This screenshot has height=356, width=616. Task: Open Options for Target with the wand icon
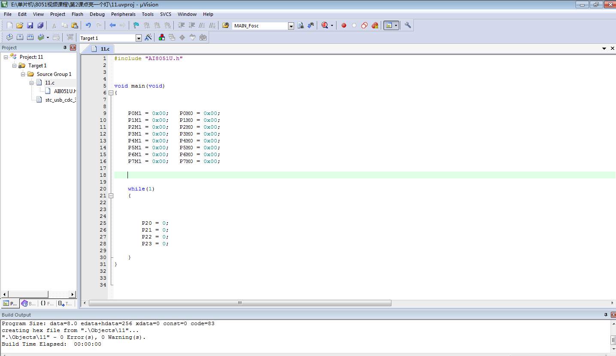(148, 37)
